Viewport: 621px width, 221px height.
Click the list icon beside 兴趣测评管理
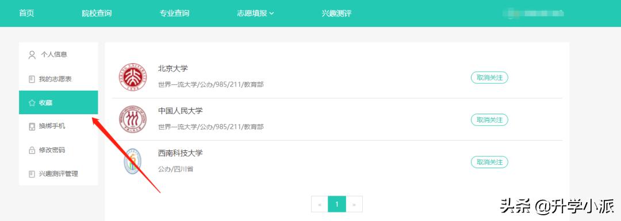tap(32, 174)
